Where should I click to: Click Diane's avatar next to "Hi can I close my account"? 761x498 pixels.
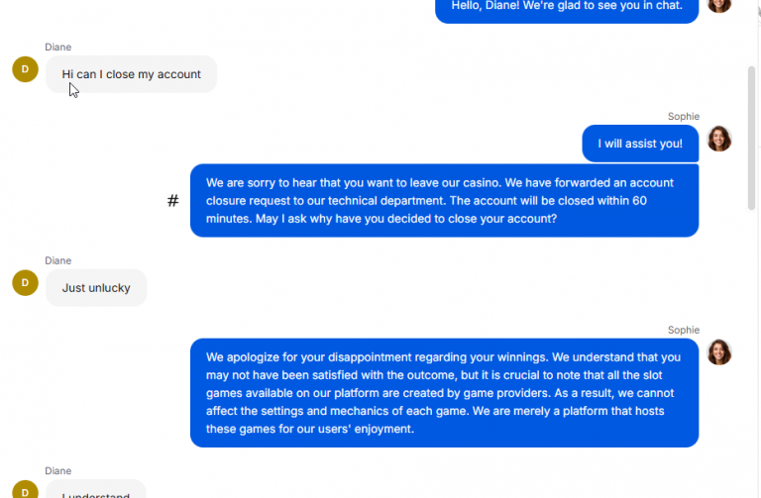tap(25, 69)
